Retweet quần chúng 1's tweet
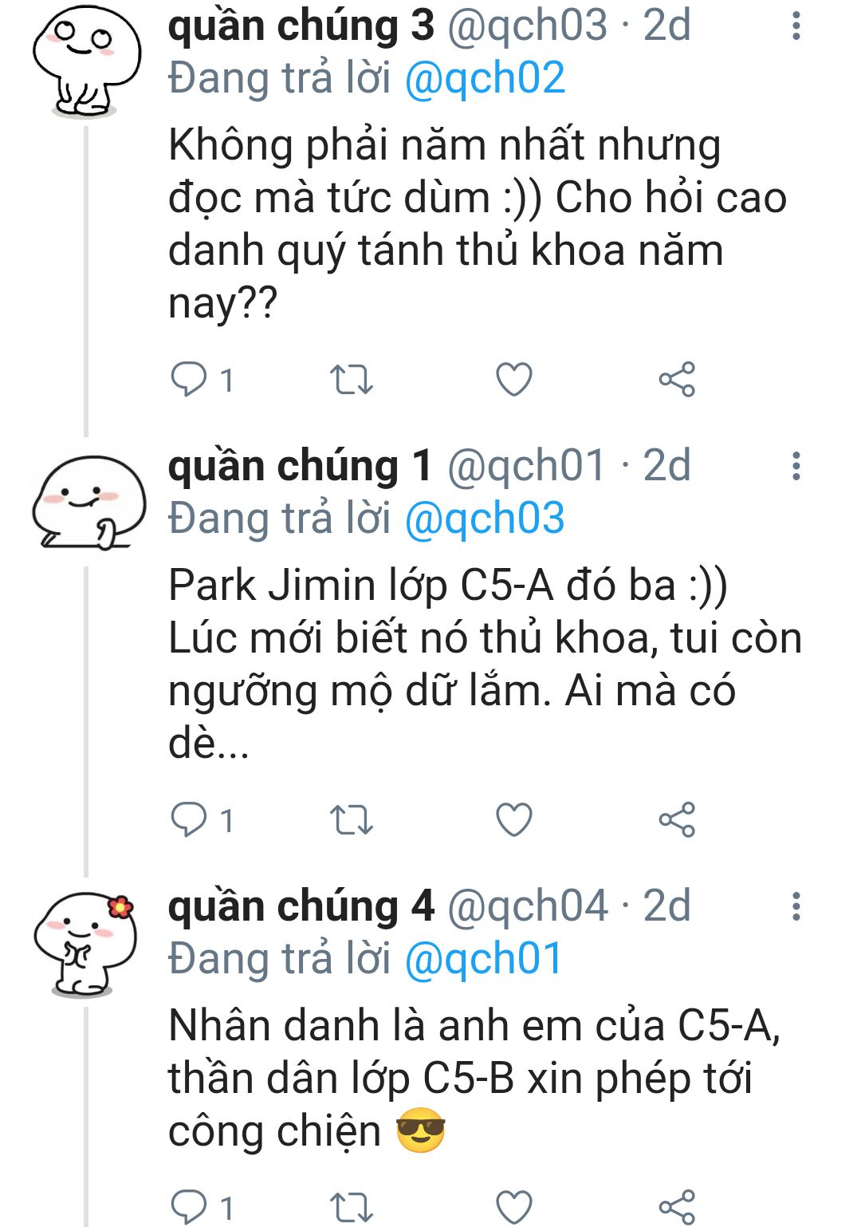 (x=352, y=819)
